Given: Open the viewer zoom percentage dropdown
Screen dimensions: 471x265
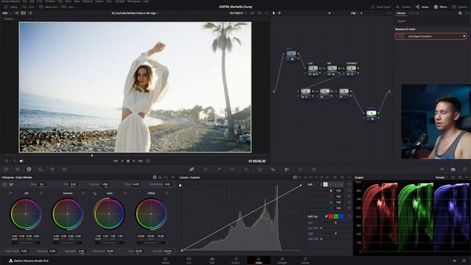Looking at the screenshot, I should pyautogui.click(x=7, y=13).
